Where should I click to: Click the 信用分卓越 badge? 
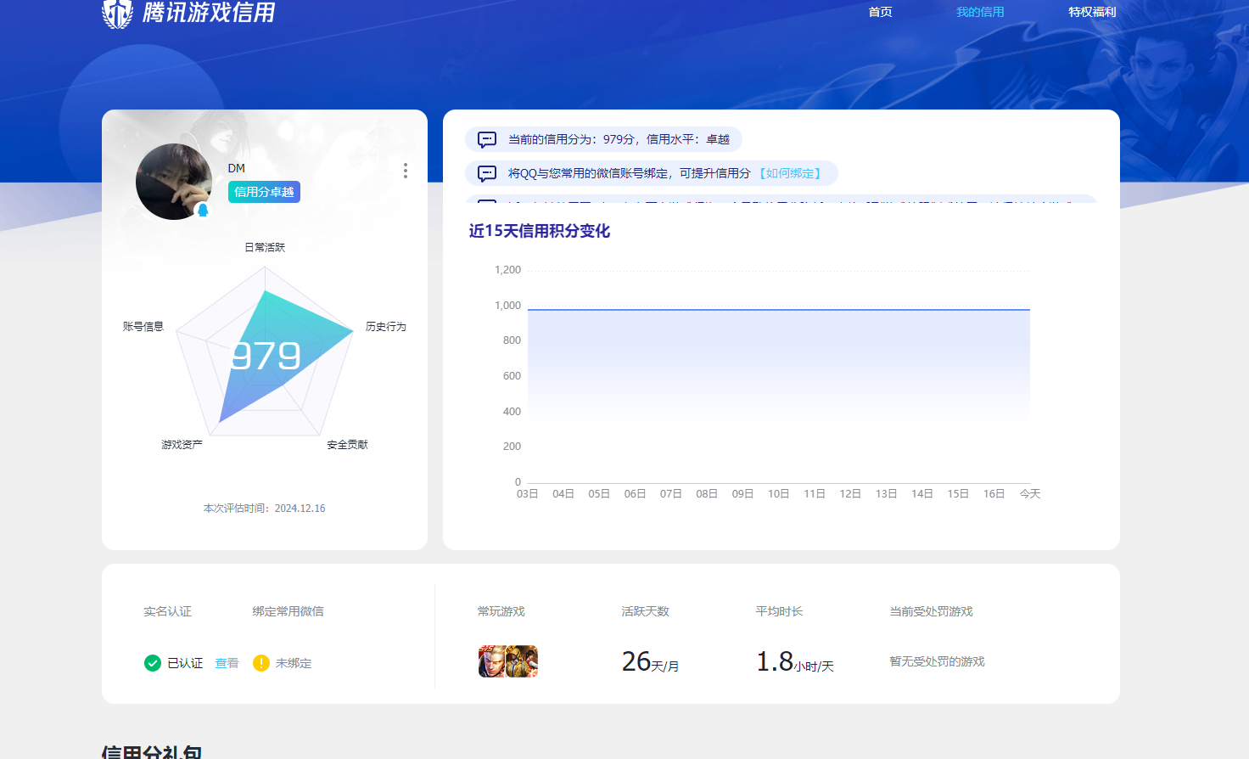(264, 192)
